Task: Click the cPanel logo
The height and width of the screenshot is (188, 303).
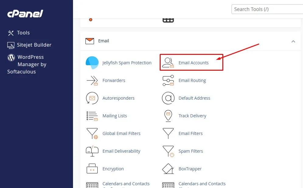Action: [x=25, y=13]
